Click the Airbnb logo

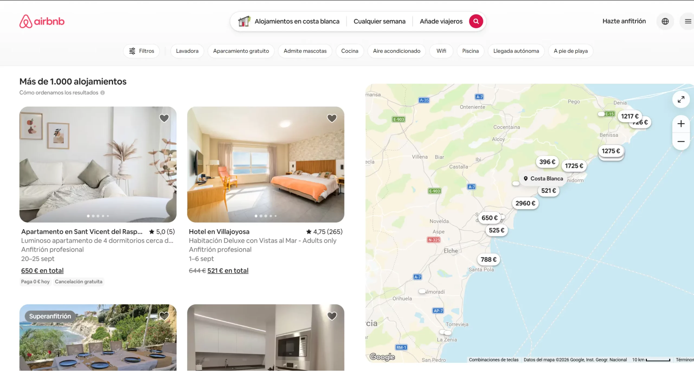pos(42,21)
